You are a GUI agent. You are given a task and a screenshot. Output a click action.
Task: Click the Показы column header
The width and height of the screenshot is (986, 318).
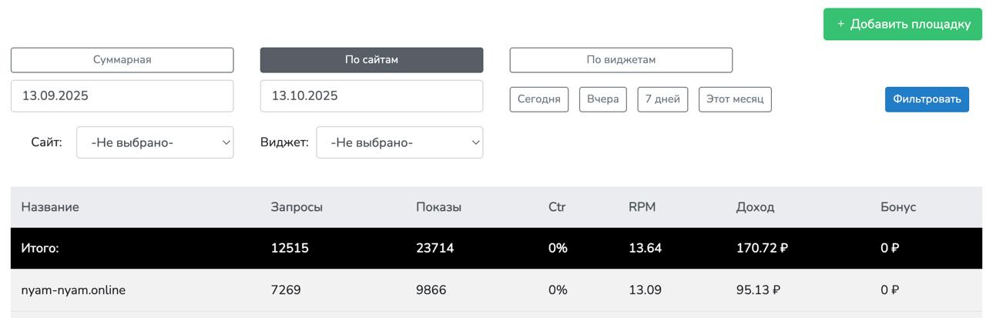(x=438, y=207)
